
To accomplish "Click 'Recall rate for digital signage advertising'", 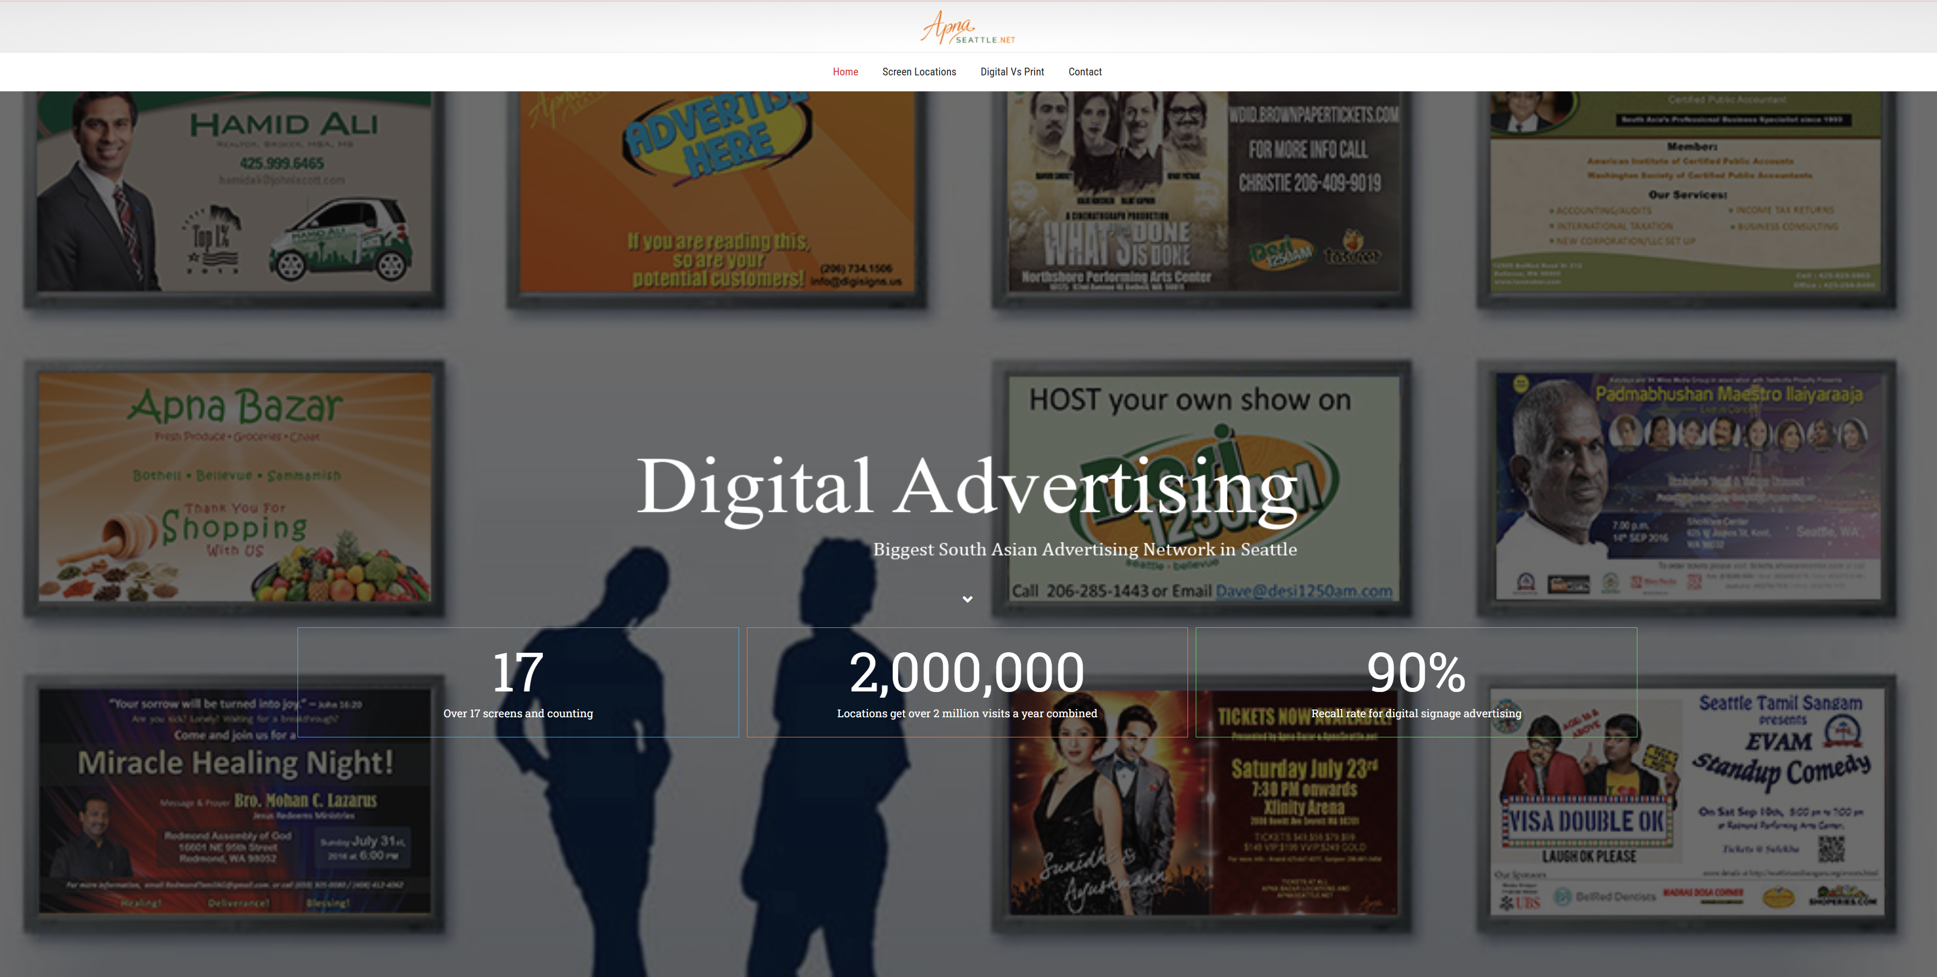I will [1416, 713].
